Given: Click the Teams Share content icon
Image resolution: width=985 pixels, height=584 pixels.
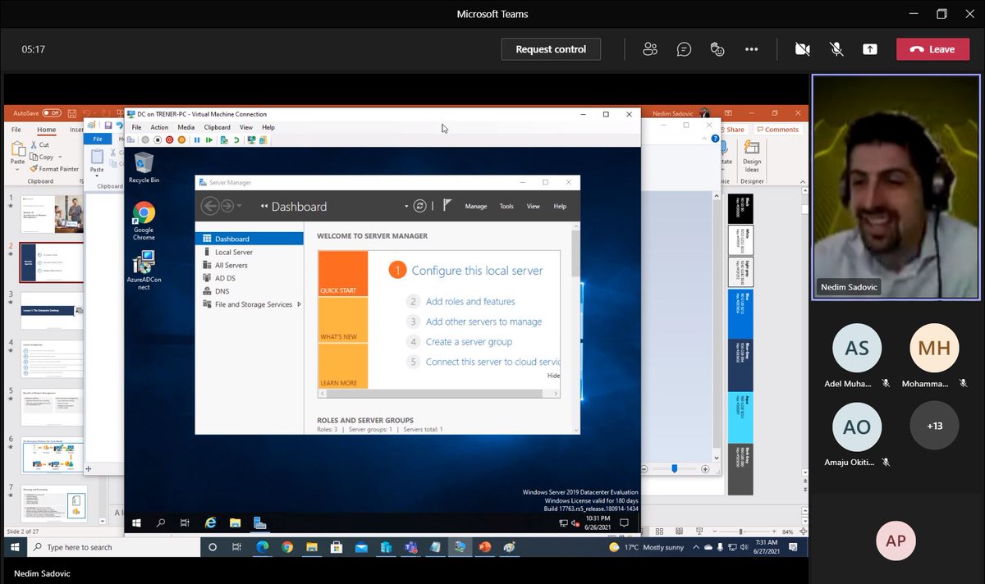Looking at the screenshot, I should pyautogui.click(x=870, y=49).
